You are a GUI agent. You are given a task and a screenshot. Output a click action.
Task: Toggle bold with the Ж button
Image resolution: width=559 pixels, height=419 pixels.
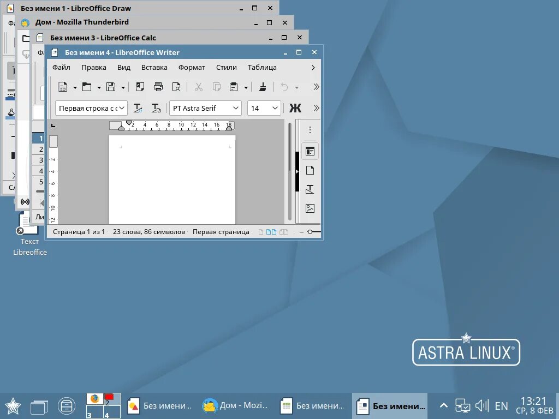(x=295, y=108)
